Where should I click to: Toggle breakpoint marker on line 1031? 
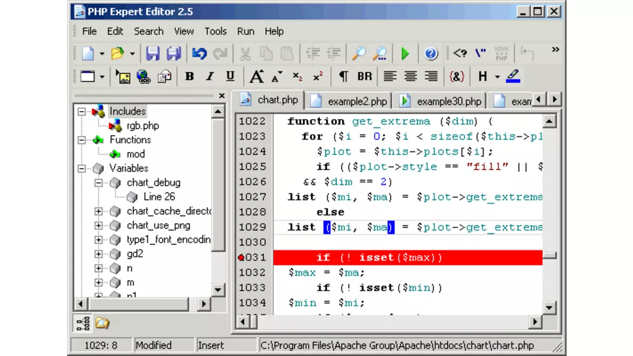pyautogui.click(x=242, y=258)
